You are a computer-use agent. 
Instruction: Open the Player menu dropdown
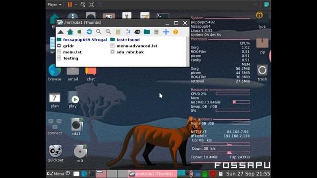[x=54, y=4]
